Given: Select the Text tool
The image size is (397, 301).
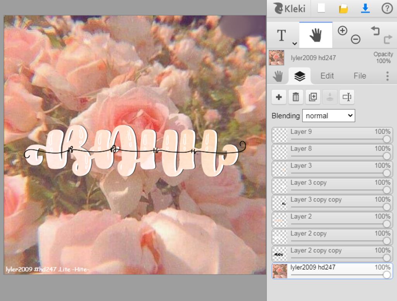Looking at the screenshot, I should [x=281, y=35].
